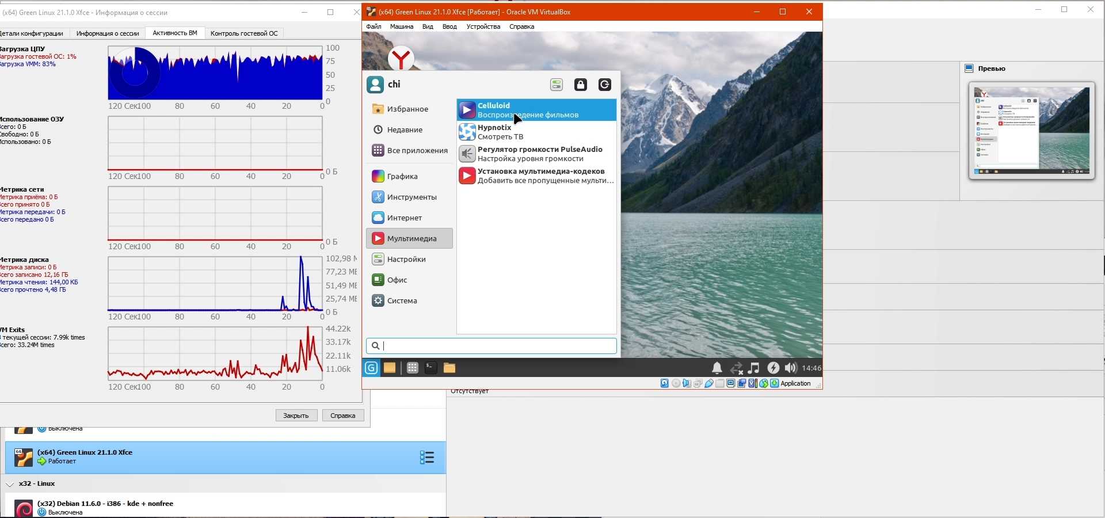The width and height of the screenshot is (1105, 518).
Task: Click the music note tray icon
Action: click(754, 368)
